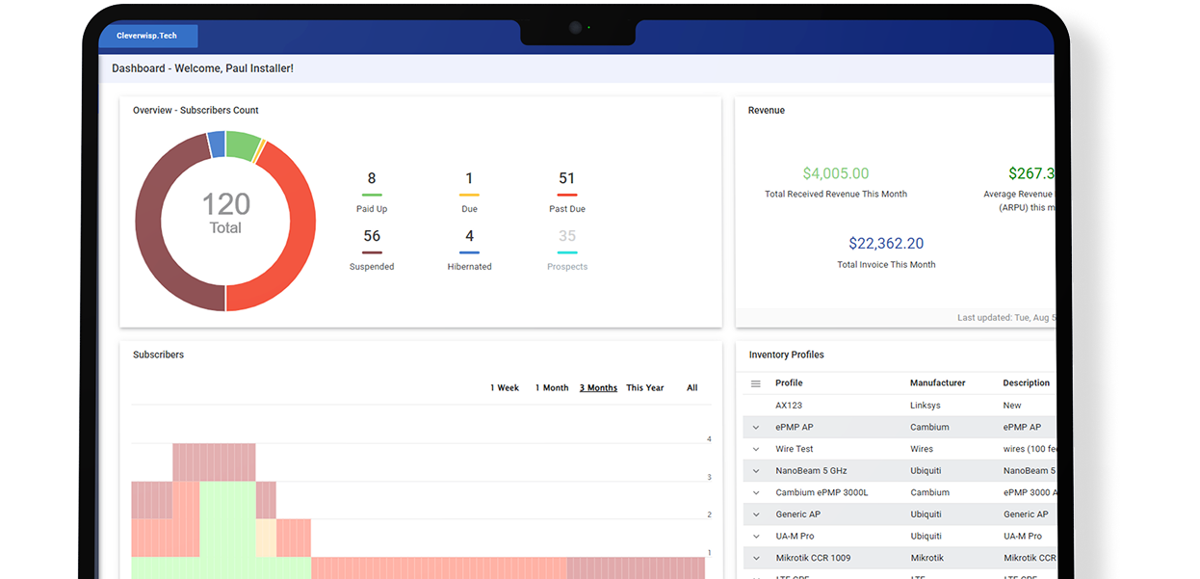Image resolution: width=1200 pixels, height=579 pixels.
Task: Sort by the Manufacturer column header
Action: tap(937, 383)
